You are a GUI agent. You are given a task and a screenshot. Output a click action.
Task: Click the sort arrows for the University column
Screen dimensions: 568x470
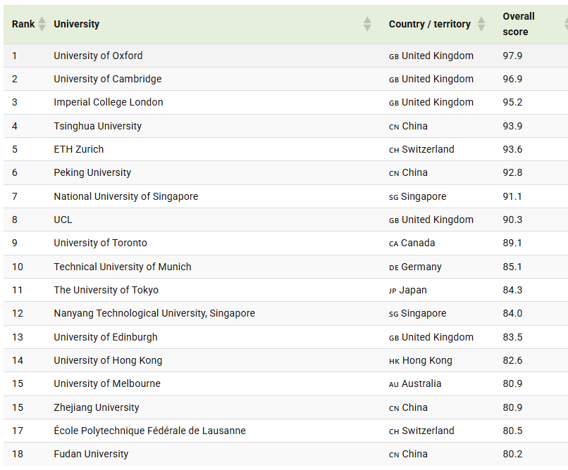tap(367, 24)
